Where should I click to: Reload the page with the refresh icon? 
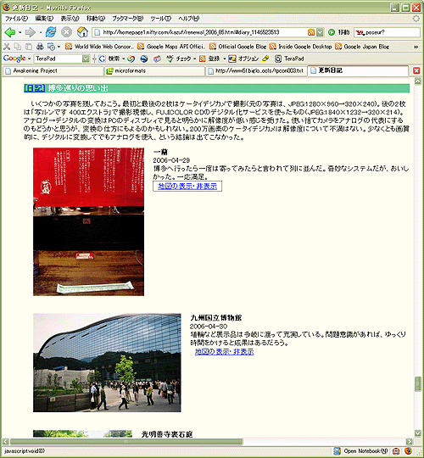click(51, 32)
